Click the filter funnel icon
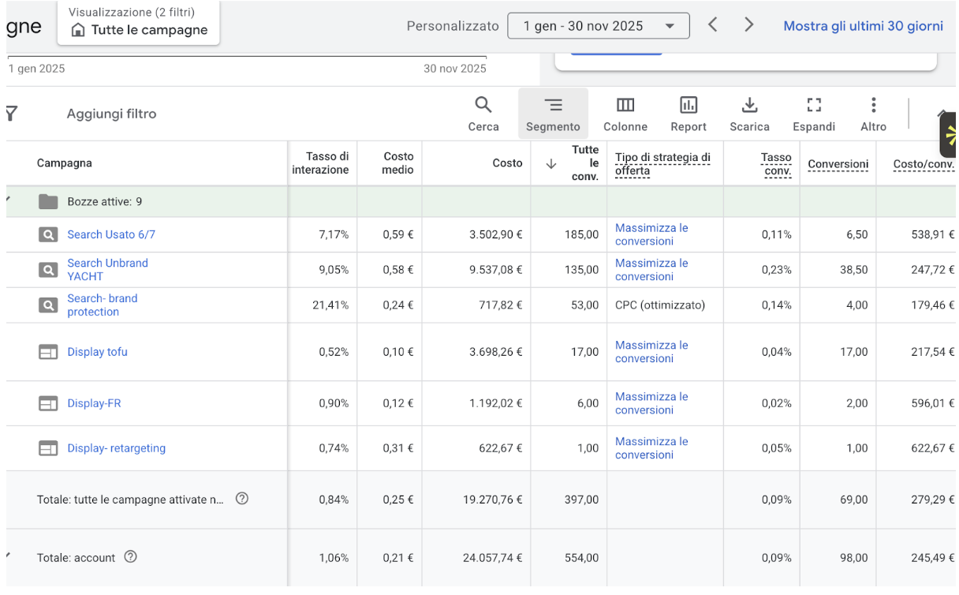The width and height of the screenshot is (959, 595). [x=12, y=114]
